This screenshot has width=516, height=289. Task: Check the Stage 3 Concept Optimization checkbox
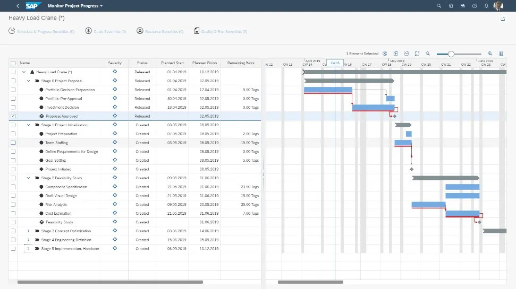13,231
